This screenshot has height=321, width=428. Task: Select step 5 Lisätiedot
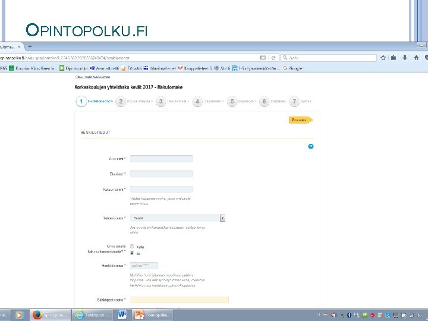(241, 101)
